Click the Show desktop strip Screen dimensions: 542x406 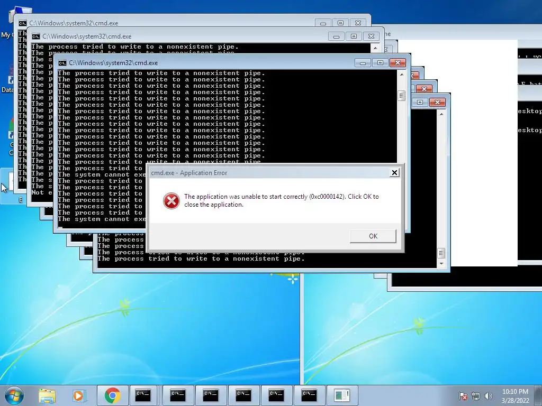coord(539,395)
